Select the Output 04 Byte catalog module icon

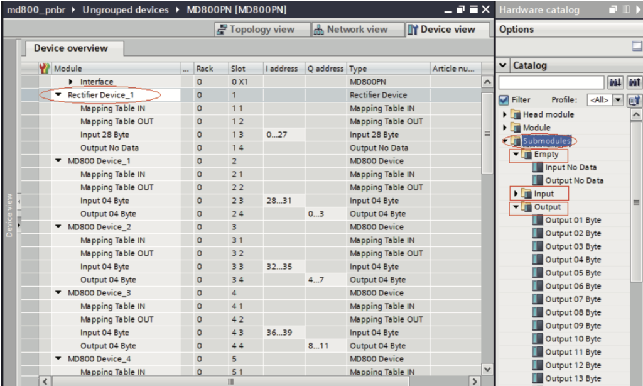coord(537,260)
